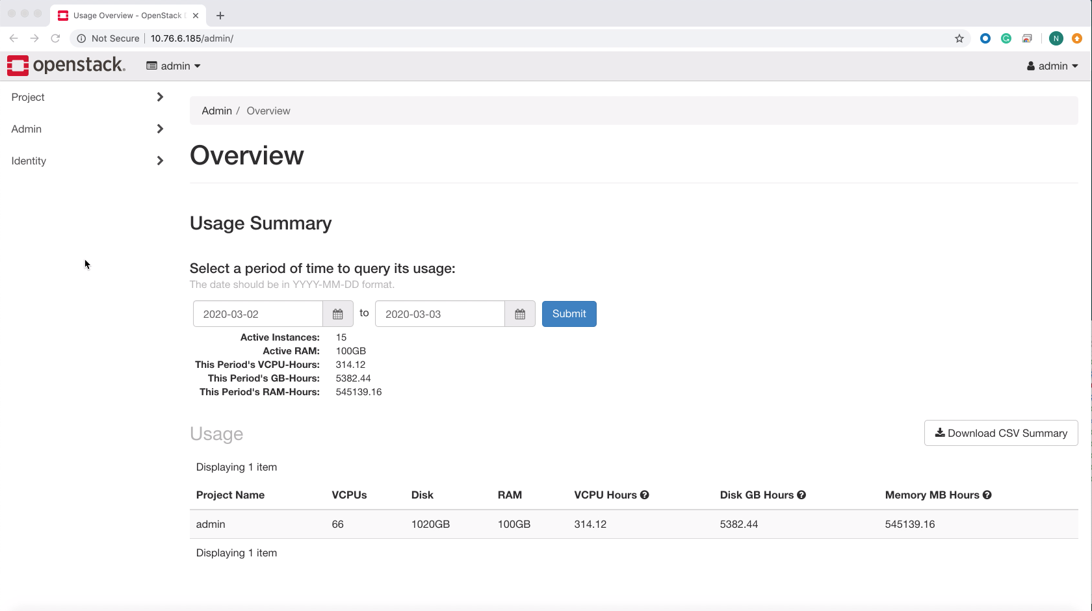
Task: Open the start date calendar picker
Action: click(x=338, y=314)
